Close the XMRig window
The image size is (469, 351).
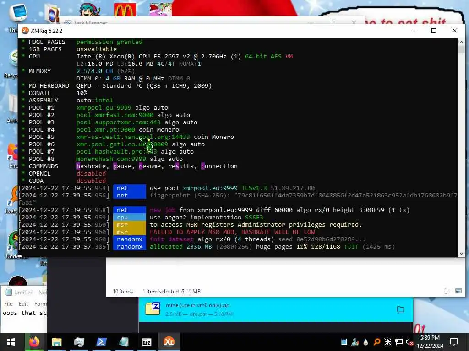(455, 31)
